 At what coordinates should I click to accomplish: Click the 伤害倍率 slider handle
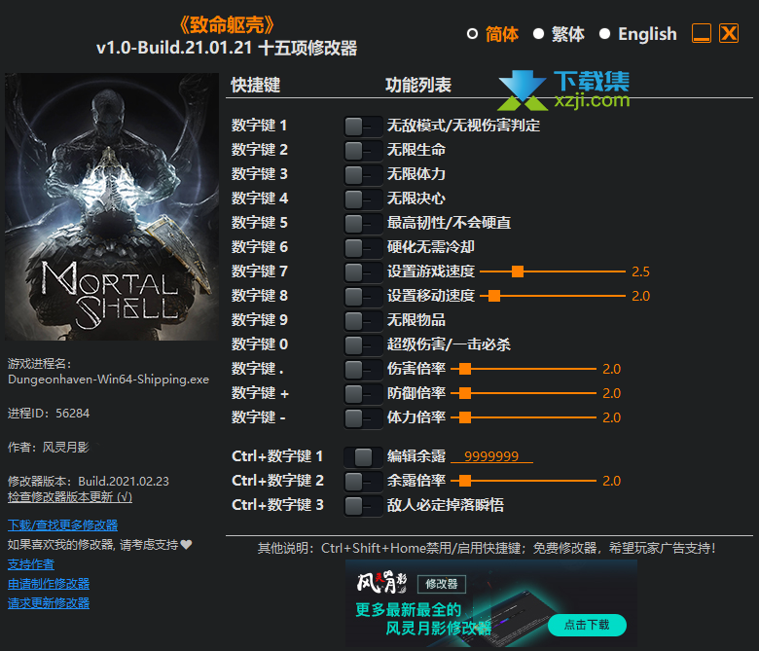coord(465,369)
